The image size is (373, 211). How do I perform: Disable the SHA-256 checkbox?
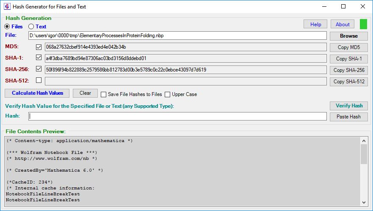tap(39, 69)
